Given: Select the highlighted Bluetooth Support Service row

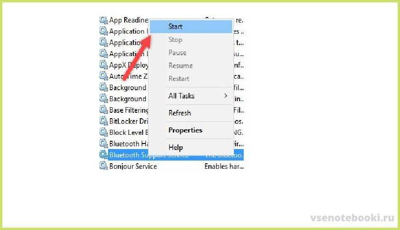Looking at the screenshot, I should tap(129, 155).
